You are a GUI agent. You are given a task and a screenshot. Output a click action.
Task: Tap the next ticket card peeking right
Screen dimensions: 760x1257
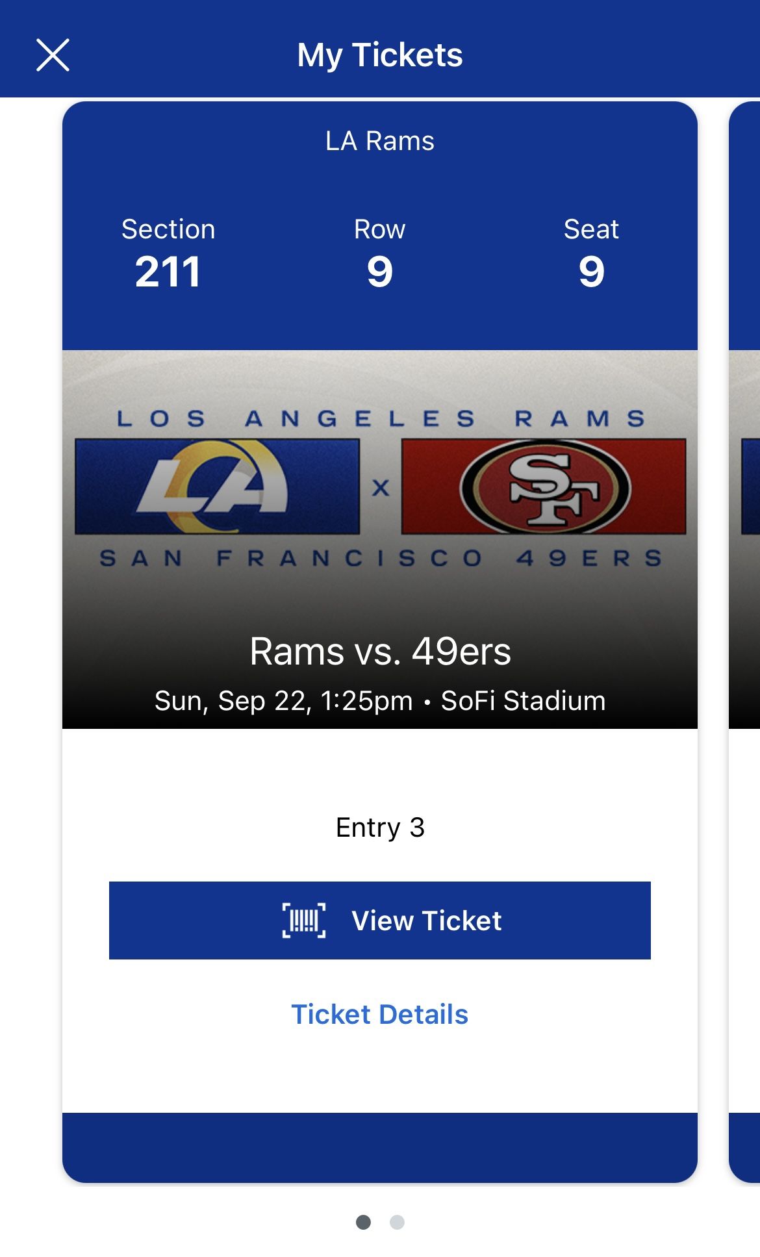[x=745, y=585]
